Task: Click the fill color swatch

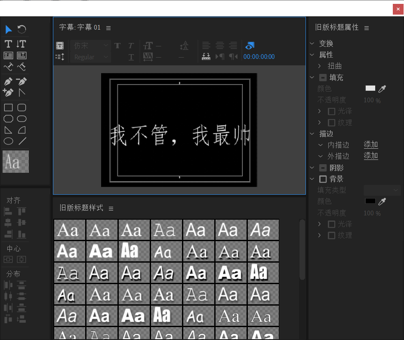Action: [x=370, y=88]
